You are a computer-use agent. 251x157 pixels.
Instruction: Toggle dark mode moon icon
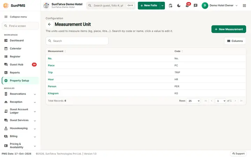pos(179,6)
